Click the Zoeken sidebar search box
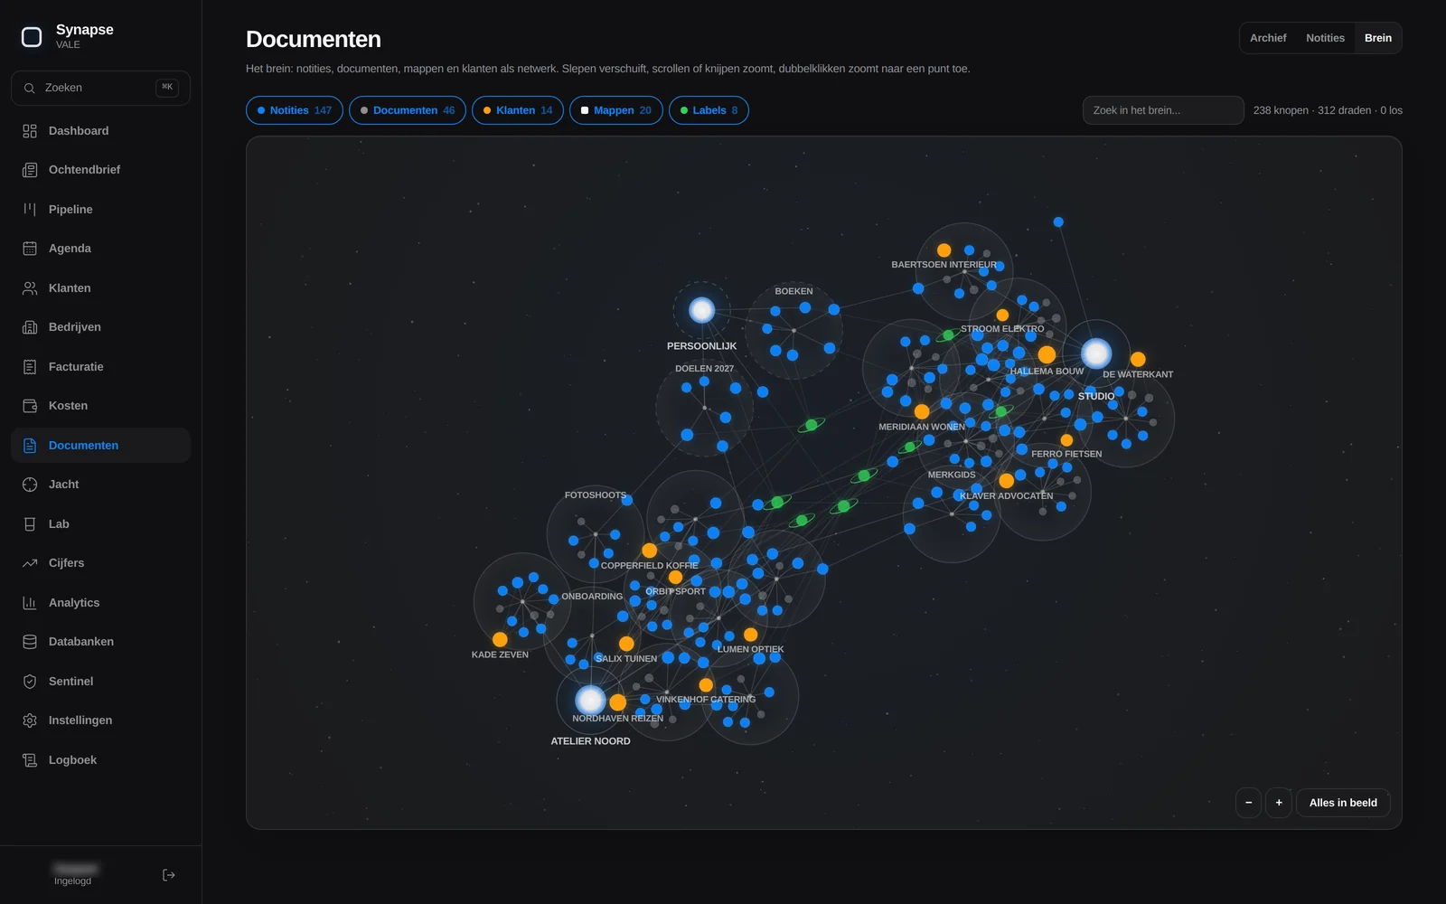 click(x=100, y=88)
